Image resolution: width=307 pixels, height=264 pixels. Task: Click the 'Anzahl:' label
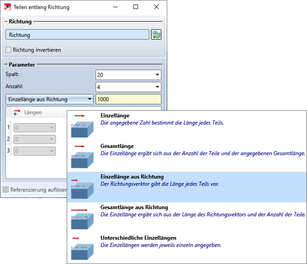tap(14, 86)
